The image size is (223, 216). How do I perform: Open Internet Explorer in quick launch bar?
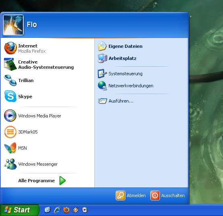tap(57, 210)
